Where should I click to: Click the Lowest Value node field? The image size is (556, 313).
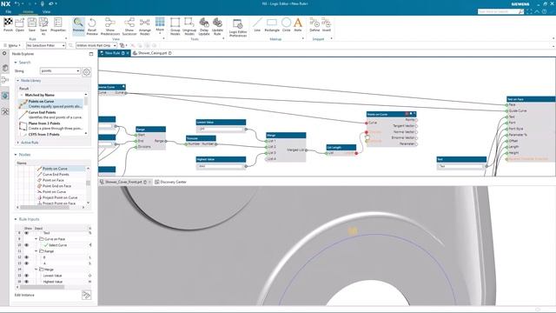point(221,129)
